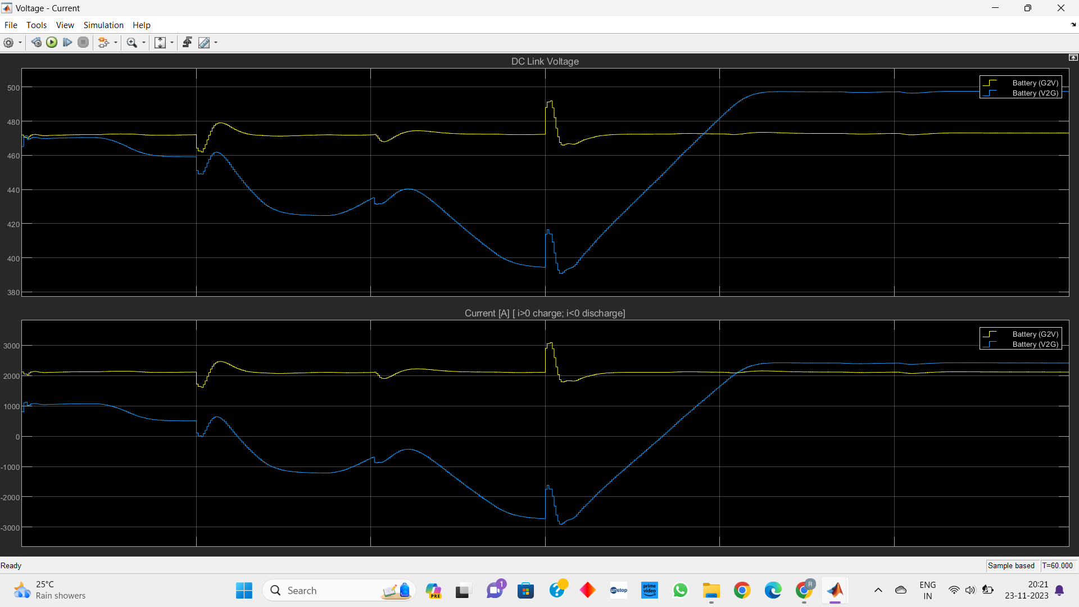Expand the Scale Axes dropdown arrow
Viewport: 1079px width, 607px height.
[x=172, y=43]
